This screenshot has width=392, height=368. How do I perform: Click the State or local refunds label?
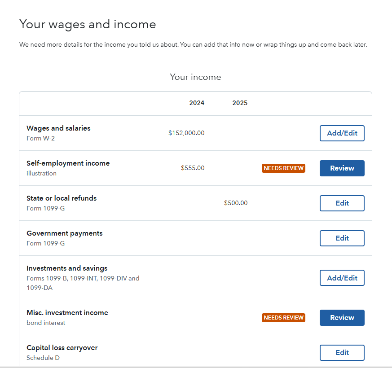[62, 198]
